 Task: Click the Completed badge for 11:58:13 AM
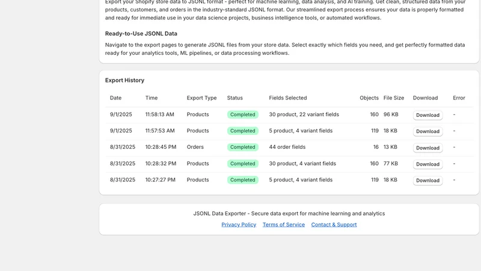click(x=243, y=114)
